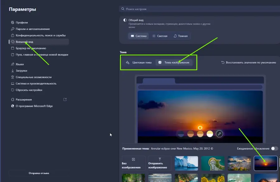
Task: Click the Поиск настроек search field
Action: coord(199,9)
